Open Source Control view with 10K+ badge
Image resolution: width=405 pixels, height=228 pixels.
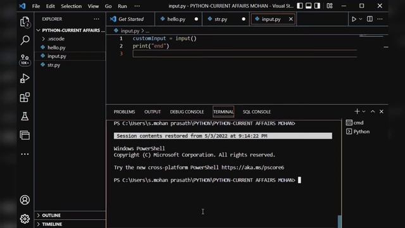click(25, 60)
